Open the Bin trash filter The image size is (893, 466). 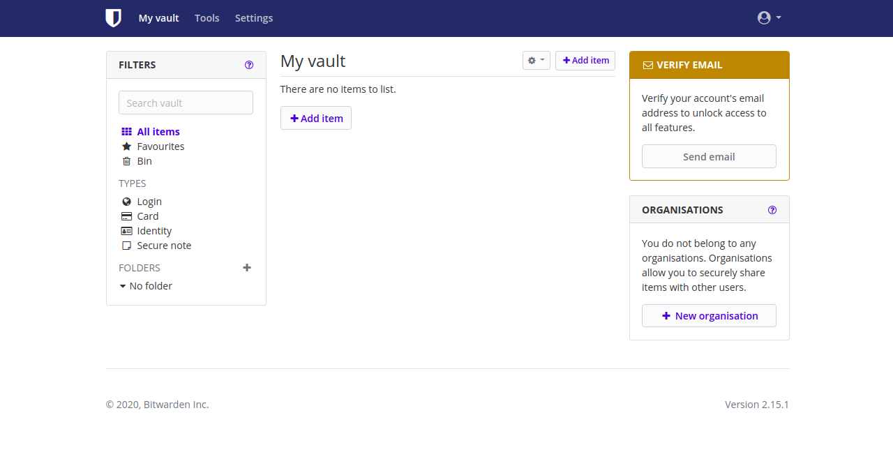point(126,161)
